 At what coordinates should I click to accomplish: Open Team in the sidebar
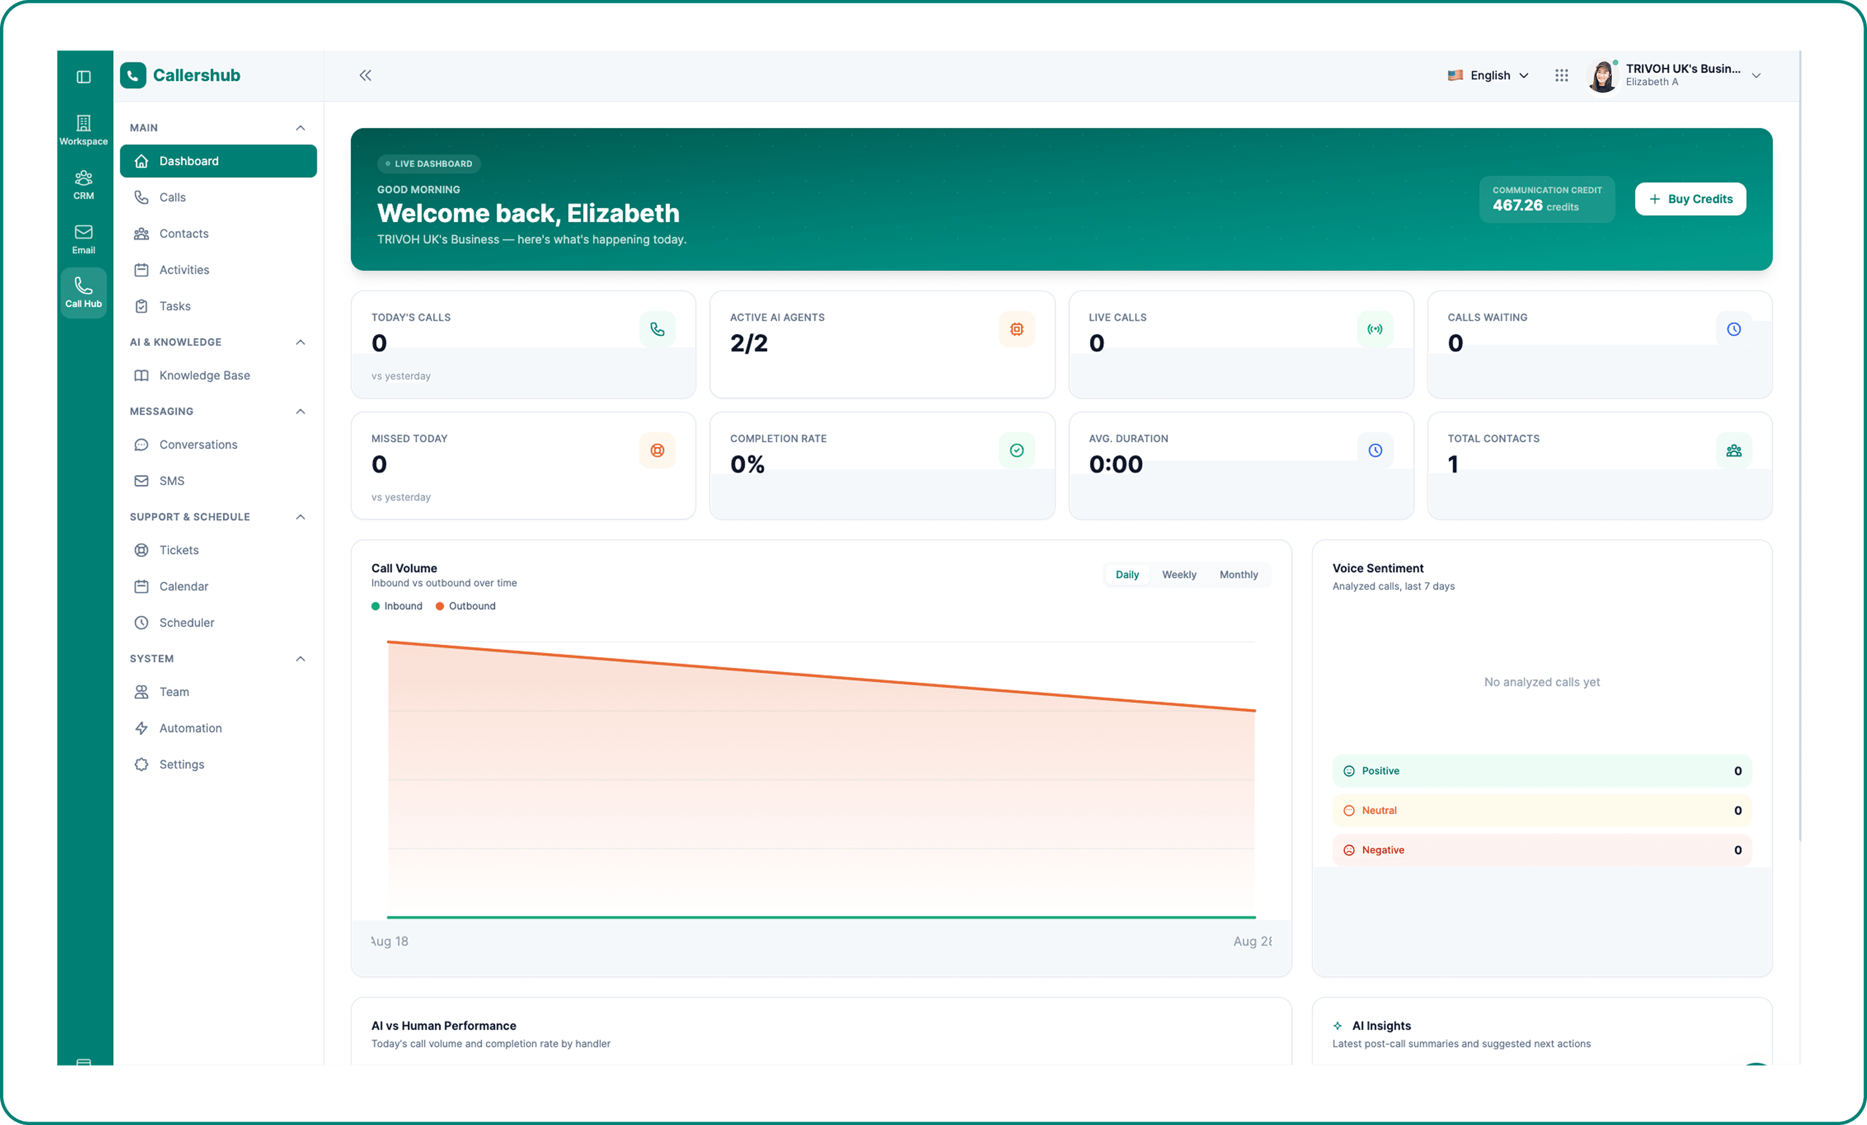(x=218, y=692)
